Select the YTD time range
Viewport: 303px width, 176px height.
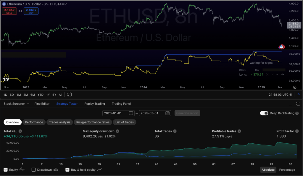(41, 95)
